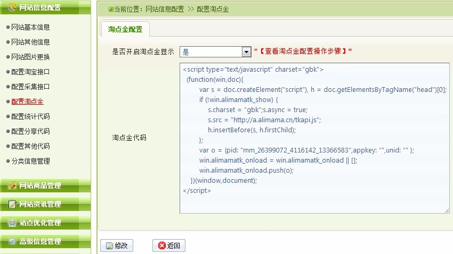453x254 pixels.
Task: Open 配置其他代码 menu item
Action: tap(30, 146)
